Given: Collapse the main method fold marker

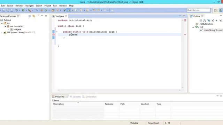Looking at the screenshot, I should click(56, 32).
